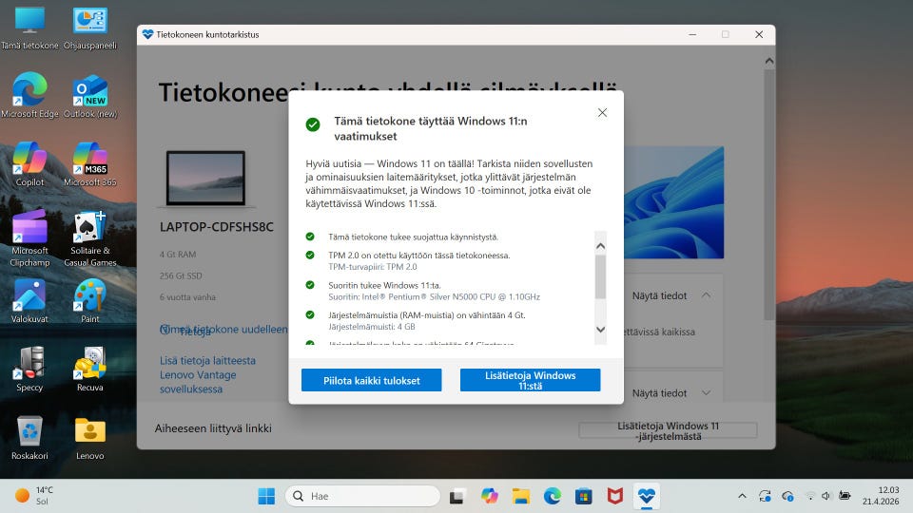Viewport: 913px width, 513px height.
Task: Launch Microsoft Edge desktop shortcut
Action: 29,95
